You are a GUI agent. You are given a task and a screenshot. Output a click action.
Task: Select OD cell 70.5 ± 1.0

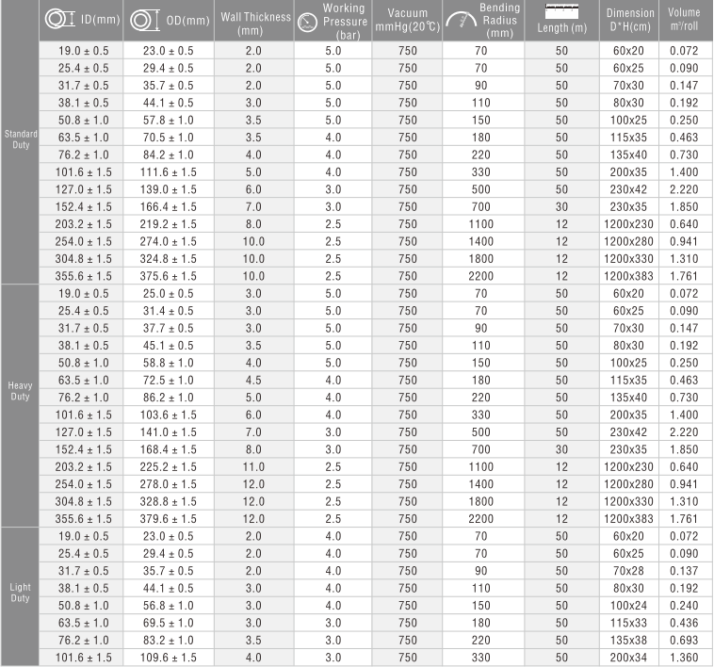pyautogui.click(x=168, y=138)
